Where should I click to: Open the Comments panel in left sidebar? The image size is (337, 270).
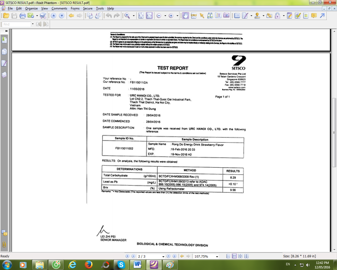[x=4, y=233]
